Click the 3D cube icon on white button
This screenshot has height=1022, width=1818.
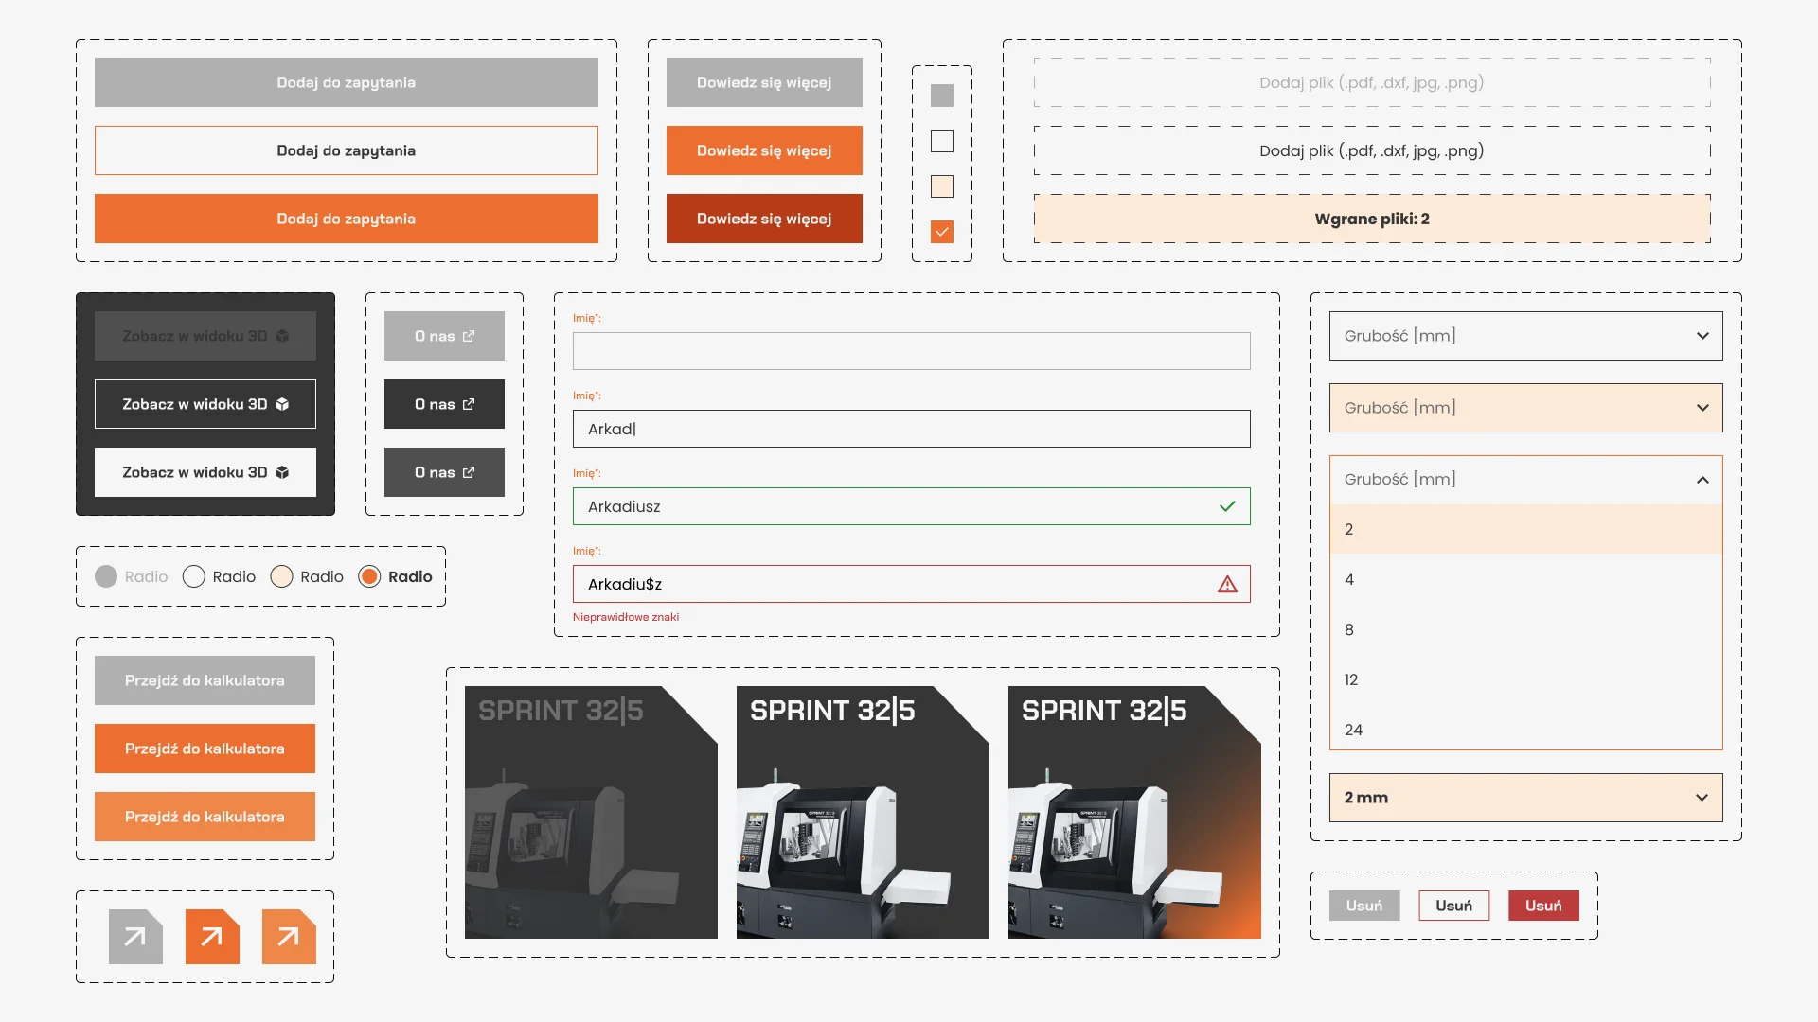[x=282, y=472]
